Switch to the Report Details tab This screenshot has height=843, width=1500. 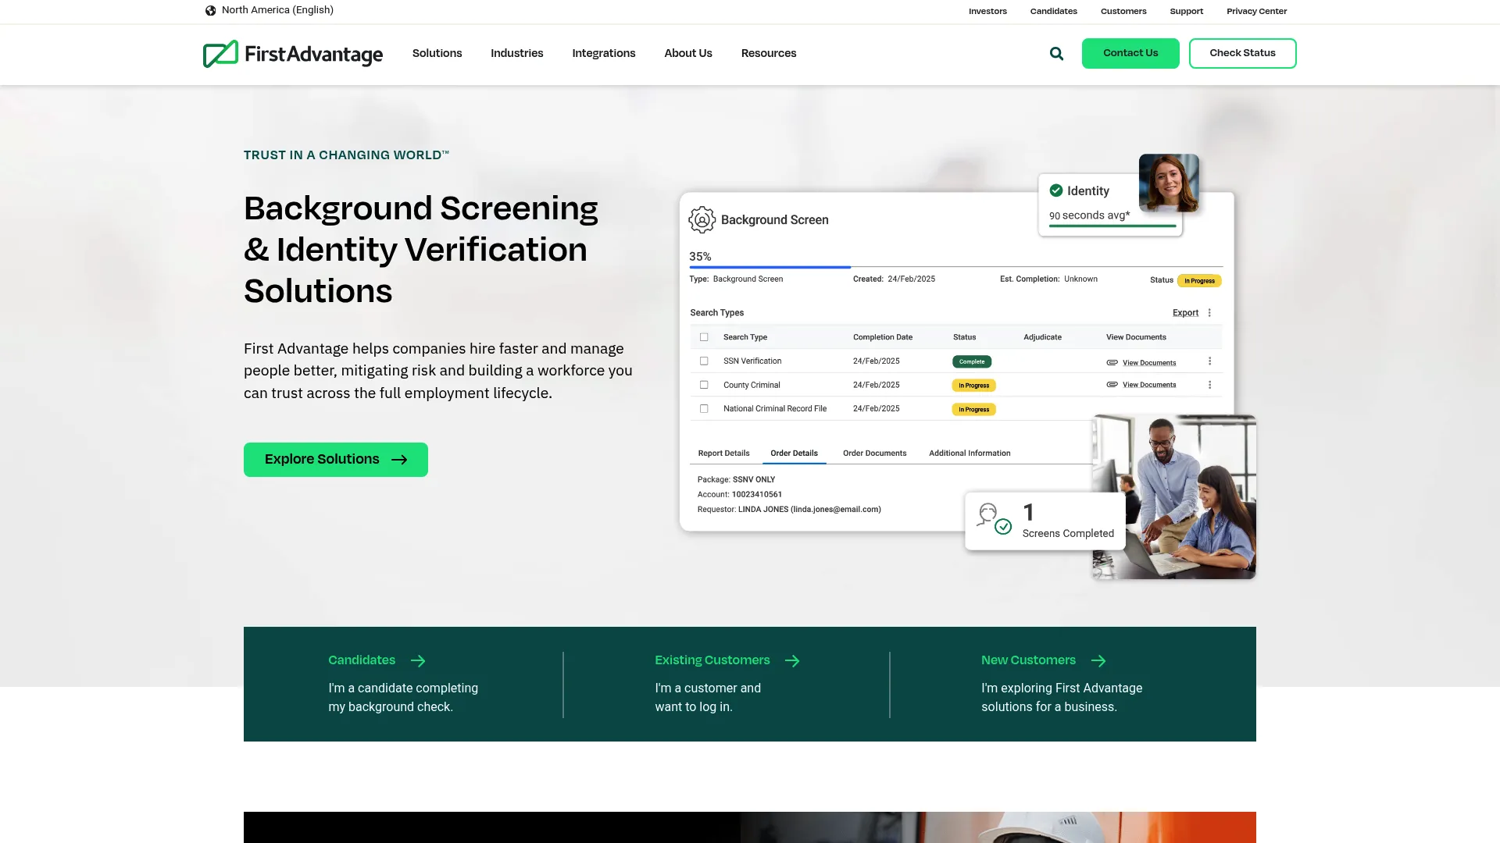pos(723,454)
